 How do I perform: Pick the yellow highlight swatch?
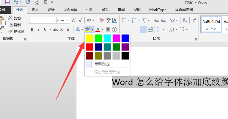(89, 38)
